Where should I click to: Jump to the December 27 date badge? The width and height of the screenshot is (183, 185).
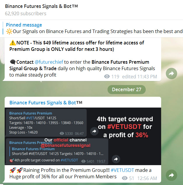click(126, 89)
